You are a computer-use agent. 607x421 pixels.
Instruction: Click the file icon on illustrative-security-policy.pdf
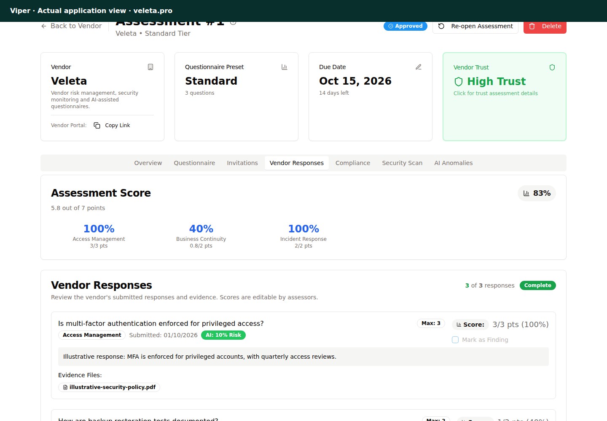click(65, 387)
